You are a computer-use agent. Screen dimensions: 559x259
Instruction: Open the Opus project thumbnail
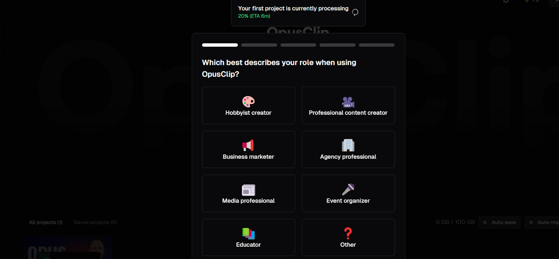(68, 248)
